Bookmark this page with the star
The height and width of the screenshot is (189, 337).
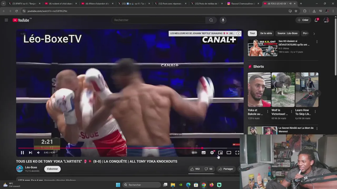click(296, 11)
